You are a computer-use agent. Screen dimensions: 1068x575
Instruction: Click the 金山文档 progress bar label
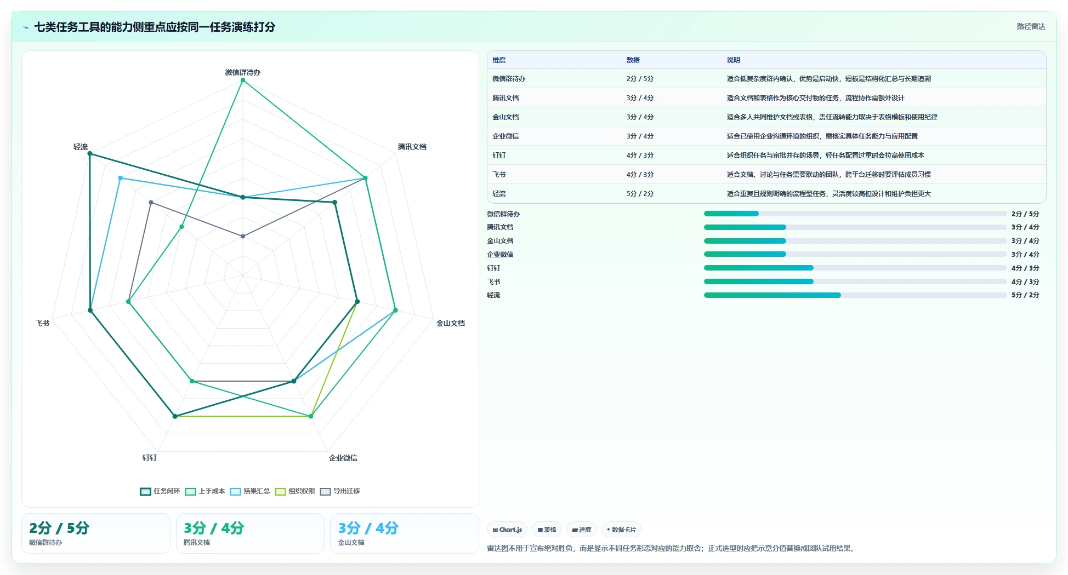(x=500, y=241)
